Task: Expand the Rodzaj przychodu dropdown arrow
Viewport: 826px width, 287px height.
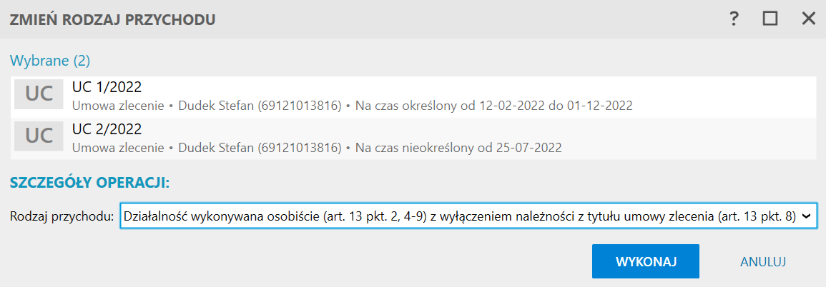Action: point(807,215)
